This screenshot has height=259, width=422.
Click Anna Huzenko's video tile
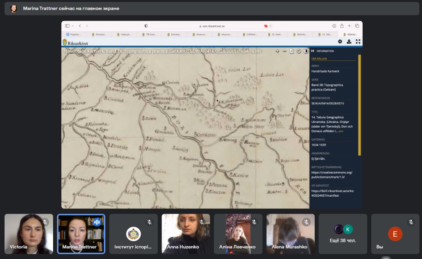[x=186, y=234]
